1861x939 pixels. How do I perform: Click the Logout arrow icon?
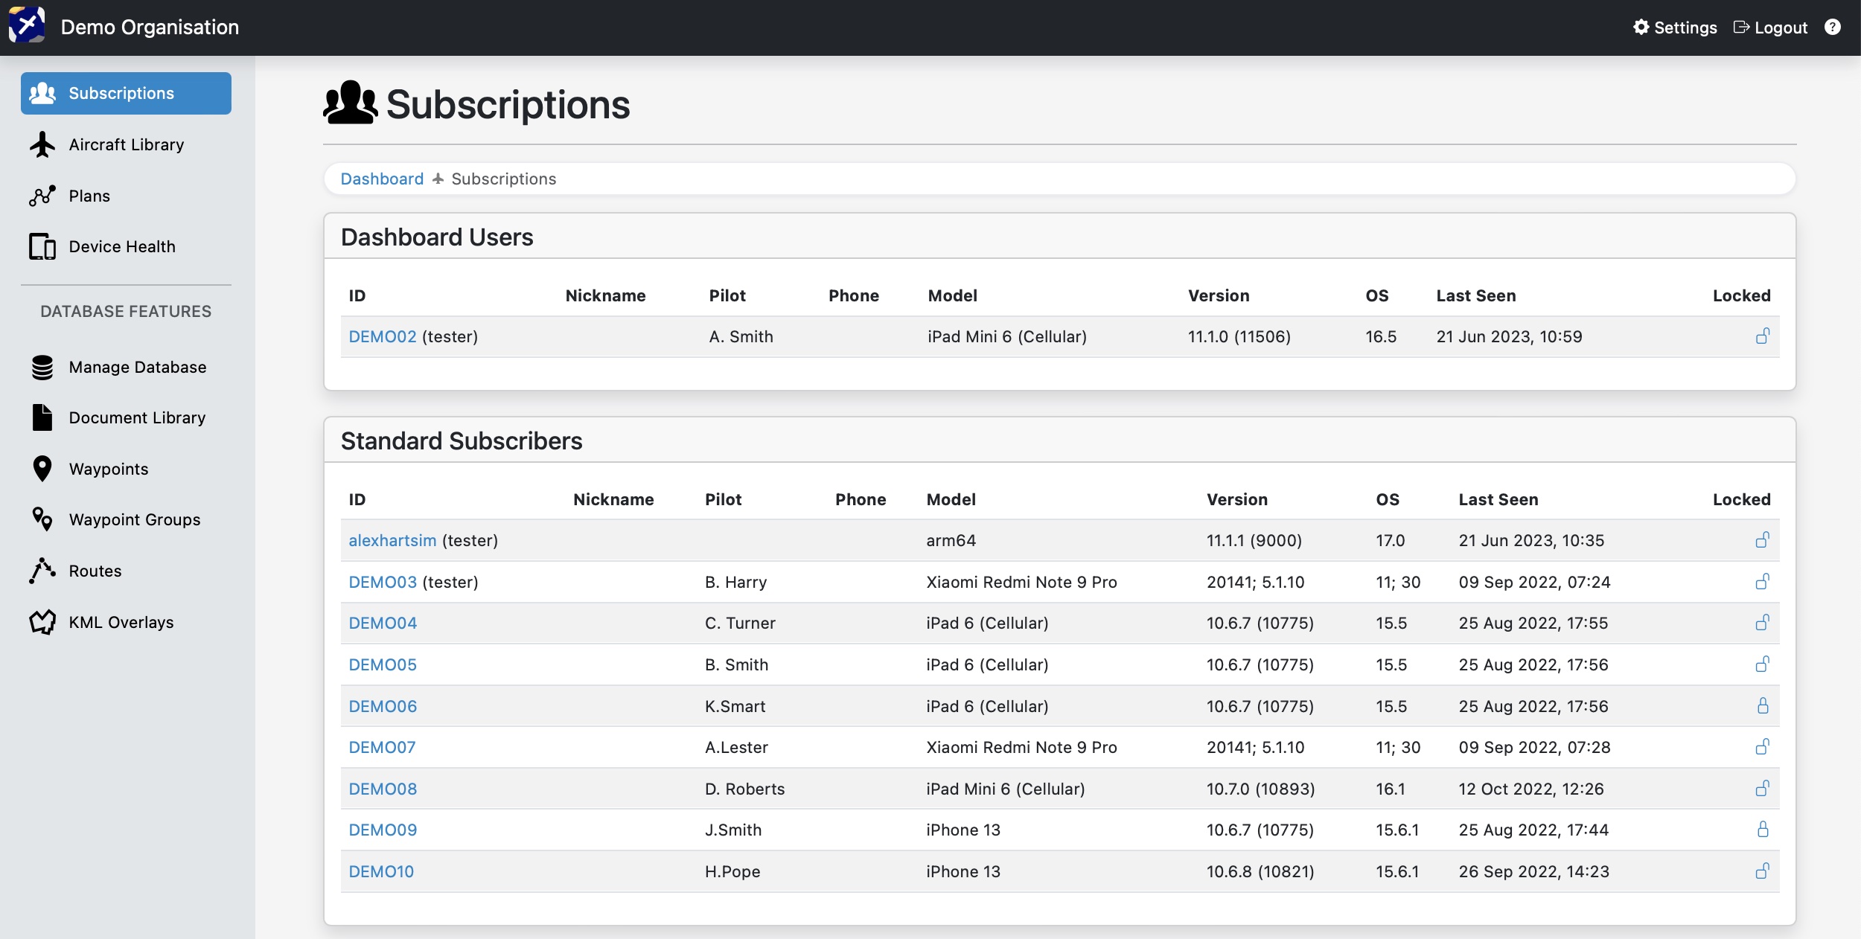click(x=1741, y=28)
